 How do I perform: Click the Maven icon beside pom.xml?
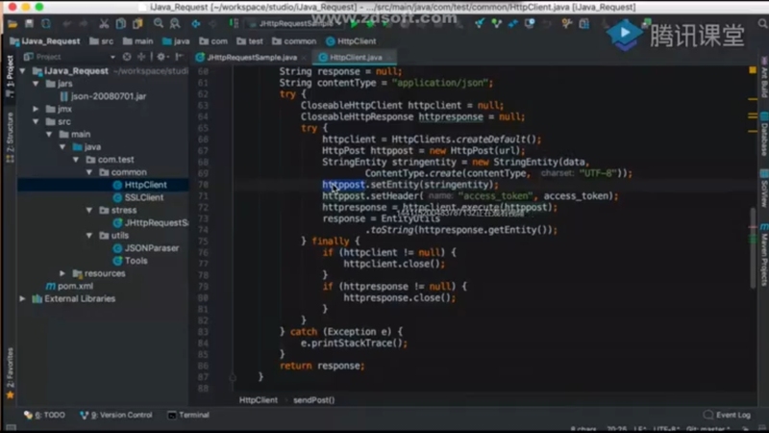[50, 286]
